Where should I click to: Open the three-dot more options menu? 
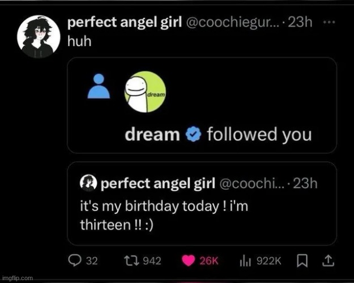pyautogui.click(x=328, y=22)
